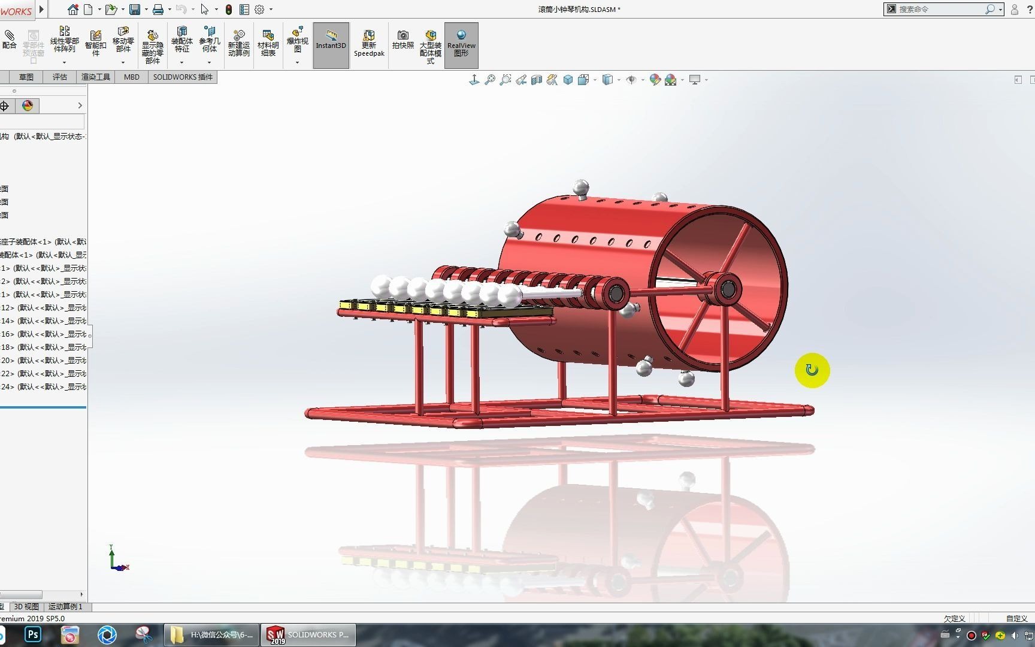Switch to H:\微信公众号 folder taskbar button
The height and width of the screenshot is (647, 1035).
coord(212,634)
